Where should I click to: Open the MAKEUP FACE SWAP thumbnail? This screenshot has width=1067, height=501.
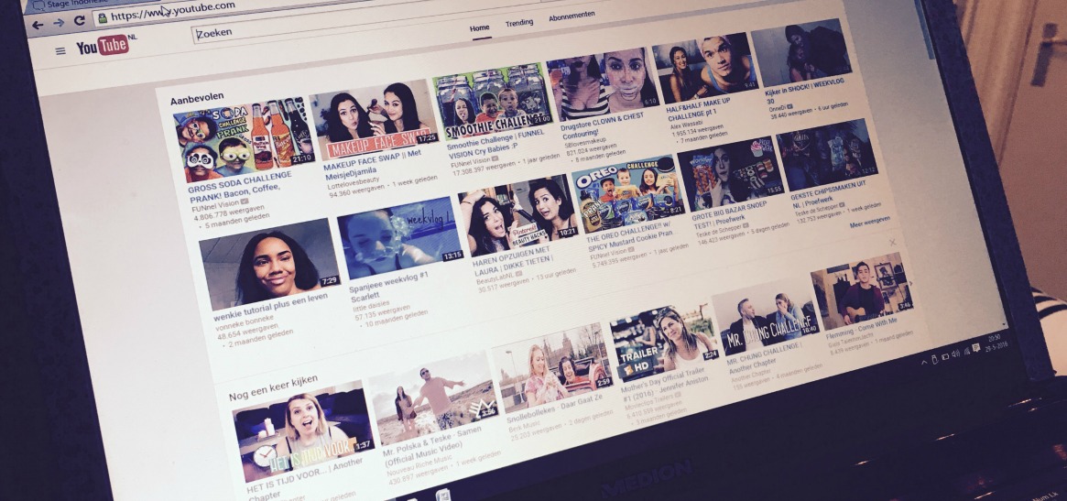pos(374,120)
